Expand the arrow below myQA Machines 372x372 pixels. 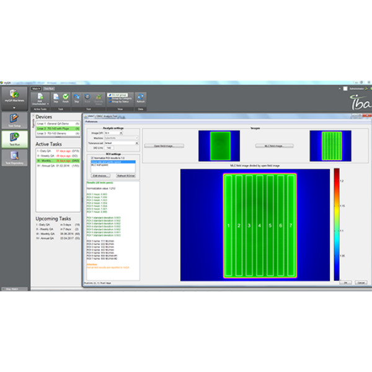point(14,107)
